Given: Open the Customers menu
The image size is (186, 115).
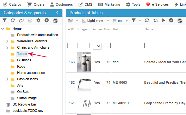Looking at the screenshot, I should click(x=61, y=4).
